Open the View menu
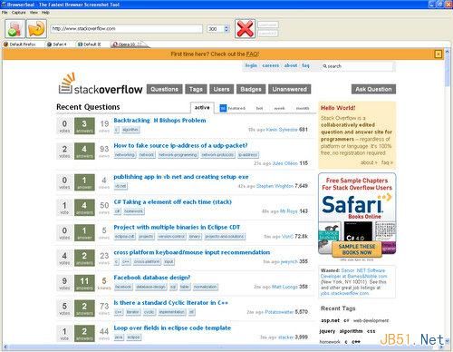The width and height of the screenshot is (453, 352). click(x=34, y=13)
